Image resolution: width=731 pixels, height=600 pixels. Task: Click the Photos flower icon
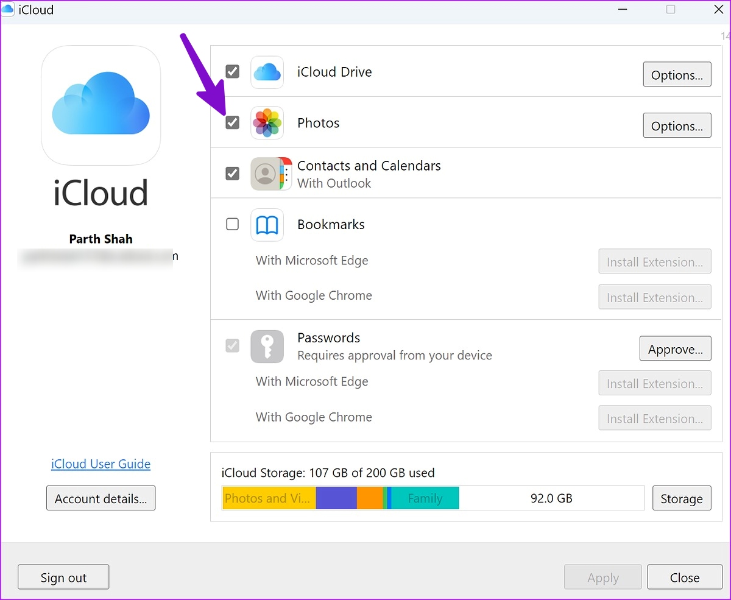[x=267, y=123]
